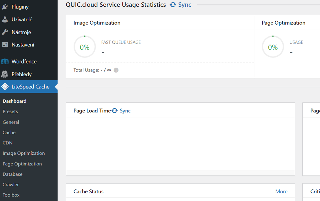Open the General submenu page
The height and width of the screenshot is (201, 320).
click(x=11, y=122)
